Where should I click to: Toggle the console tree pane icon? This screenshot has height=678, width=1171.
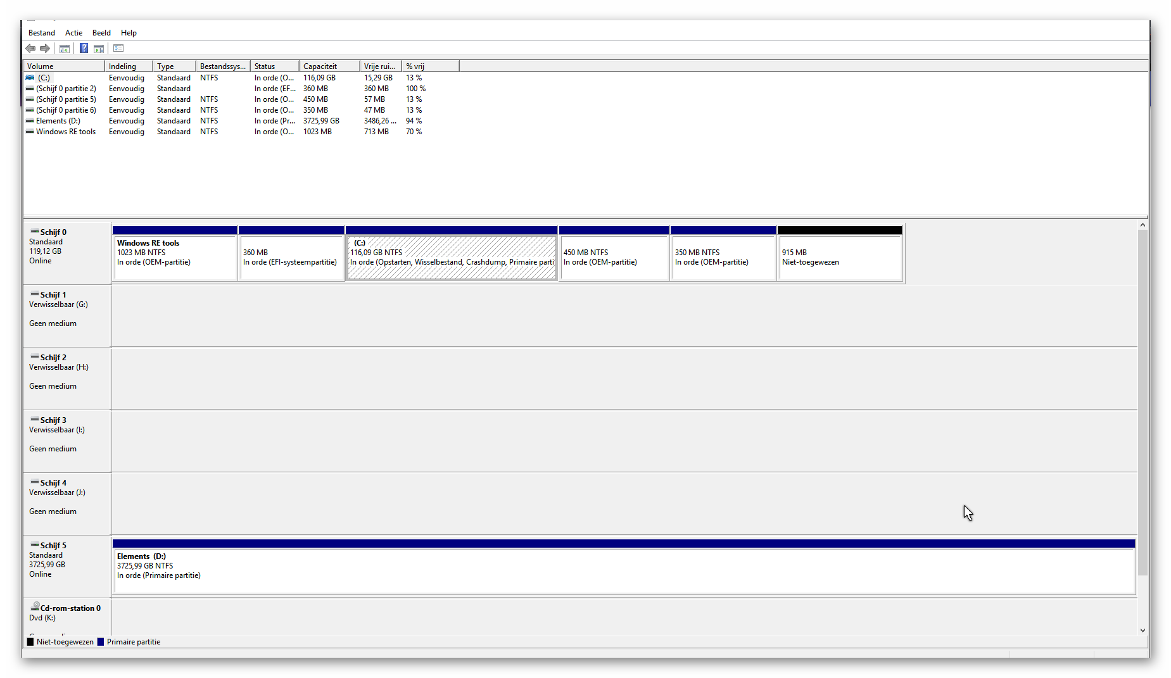point(65,49)
